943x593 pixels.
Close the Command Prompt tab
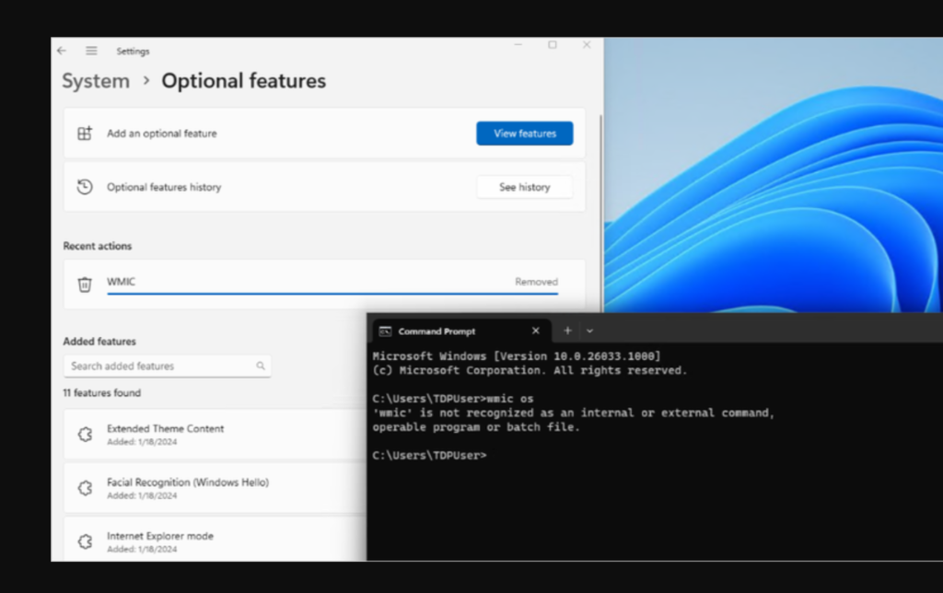pyautogui.click(x=536, y=331)
